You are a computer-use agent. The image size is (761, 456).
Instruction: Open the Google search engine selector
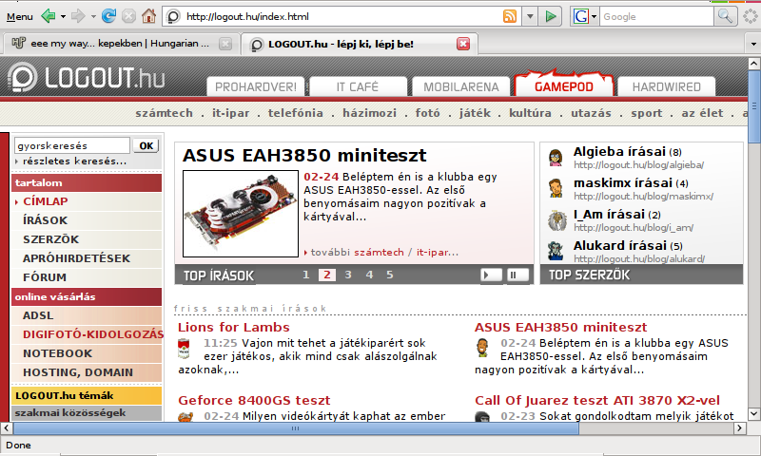584,16
